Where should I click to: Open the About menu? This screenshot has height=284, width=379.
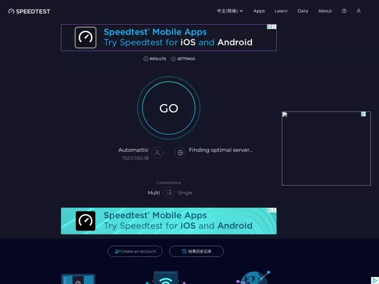click(x=325, y=11)
